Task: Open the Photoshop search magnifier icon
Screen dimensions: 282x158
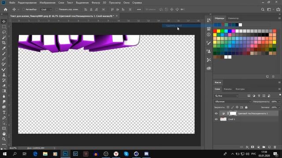Action: click(x=263, y=10)
